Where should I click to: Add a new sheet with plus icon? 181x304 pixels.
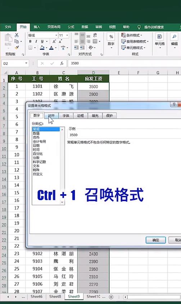[111, 297]
